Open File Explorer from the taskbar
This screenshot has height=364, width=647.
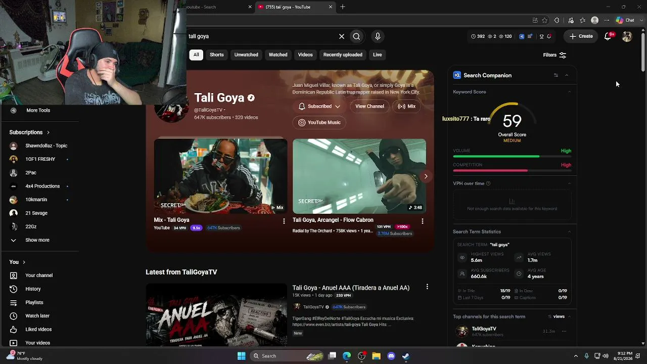pyautogui.click(x=376, y=356)
